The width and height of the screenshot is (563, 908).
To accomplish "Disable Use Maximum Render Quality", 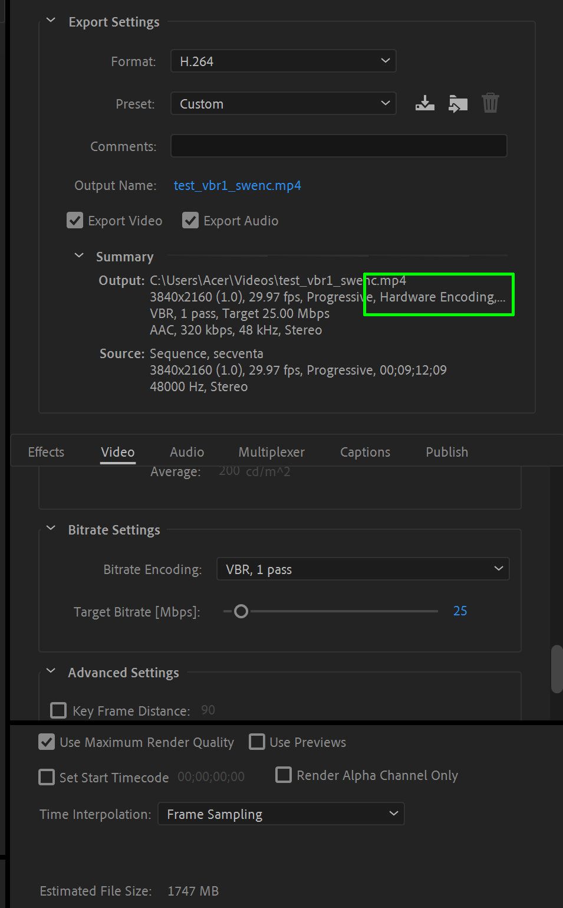I will point(47,742).
